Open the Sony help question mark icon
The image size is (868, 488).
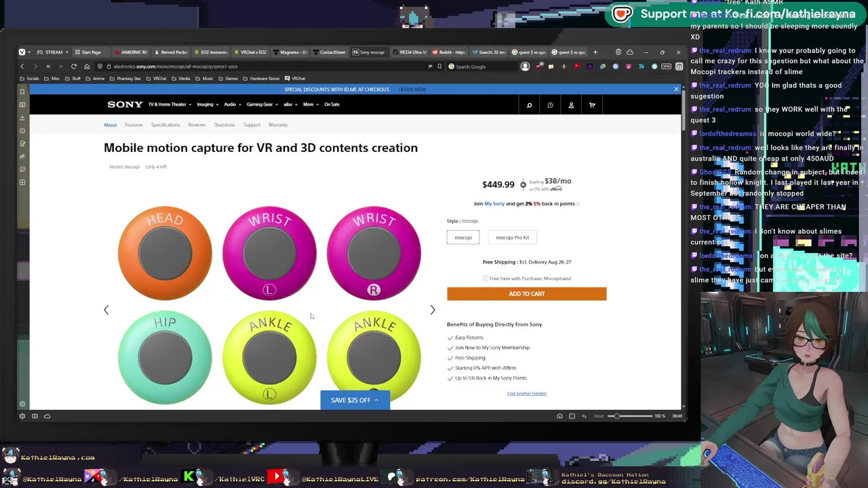[x=550, y=105]
